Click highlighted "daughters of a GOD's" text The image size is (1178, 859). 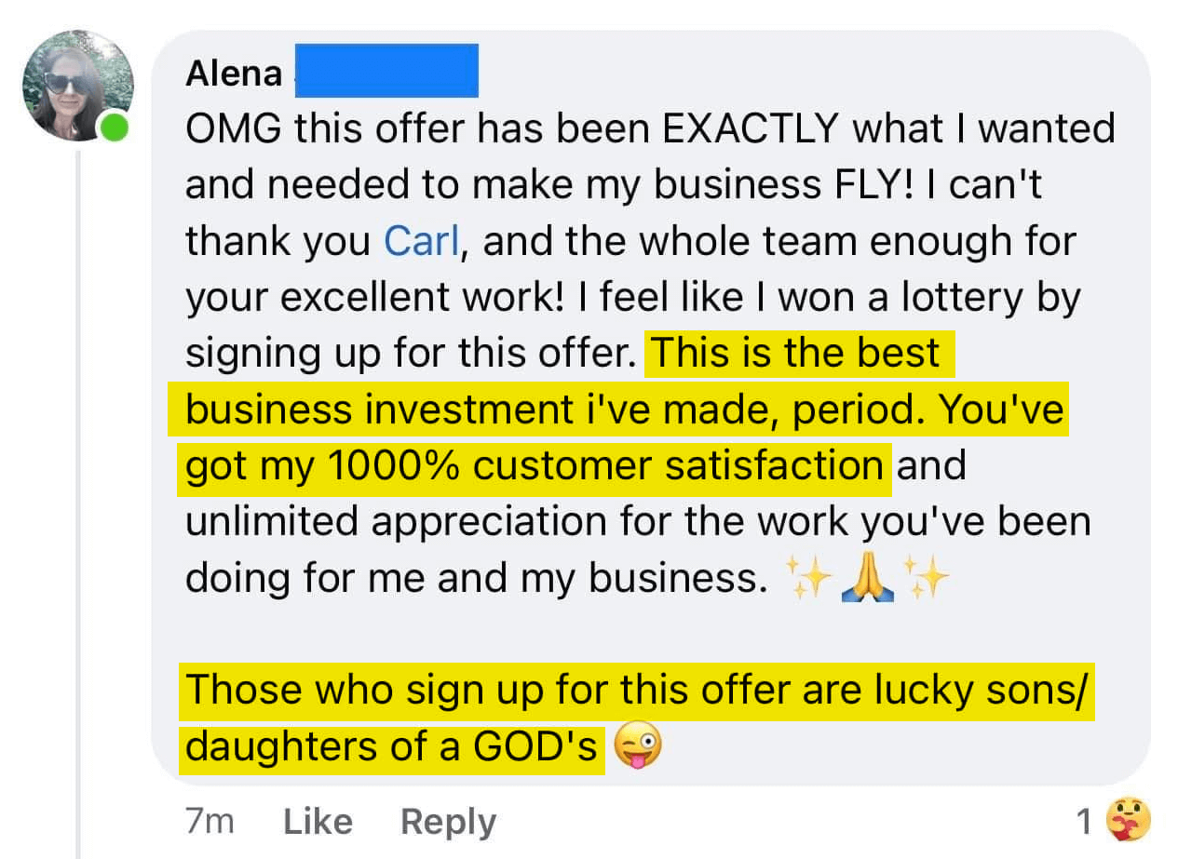pos(391,747)
